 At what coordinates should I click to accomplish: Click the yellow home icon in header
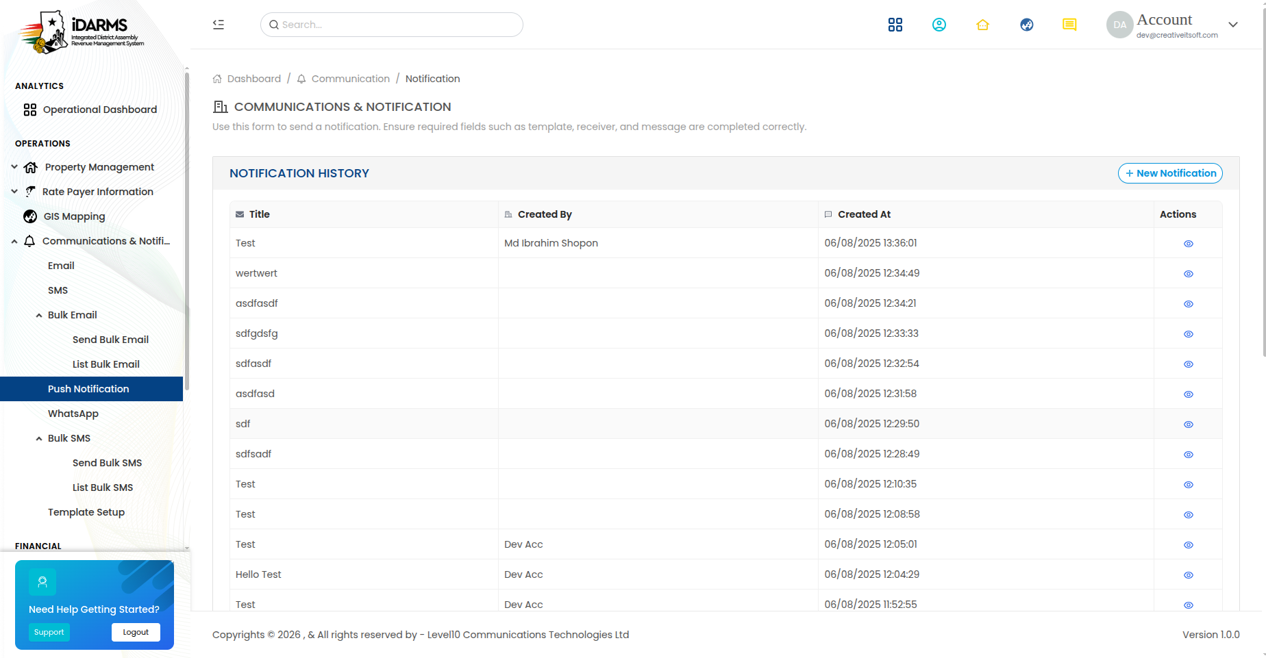pos(983,25)
